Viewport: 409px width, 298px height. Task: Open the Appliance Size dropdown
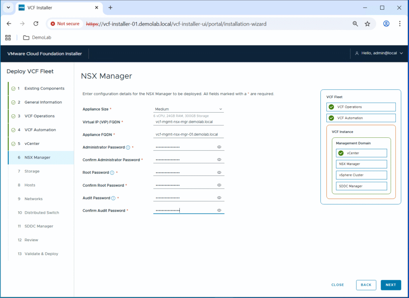pyautogui.click(x=189, y=109)
